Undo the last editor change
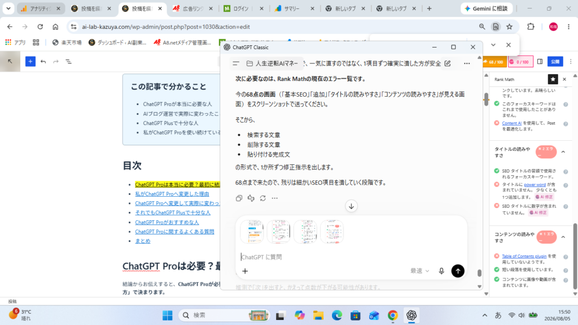The height and width of the screenshot is (325, 578). 43,61
